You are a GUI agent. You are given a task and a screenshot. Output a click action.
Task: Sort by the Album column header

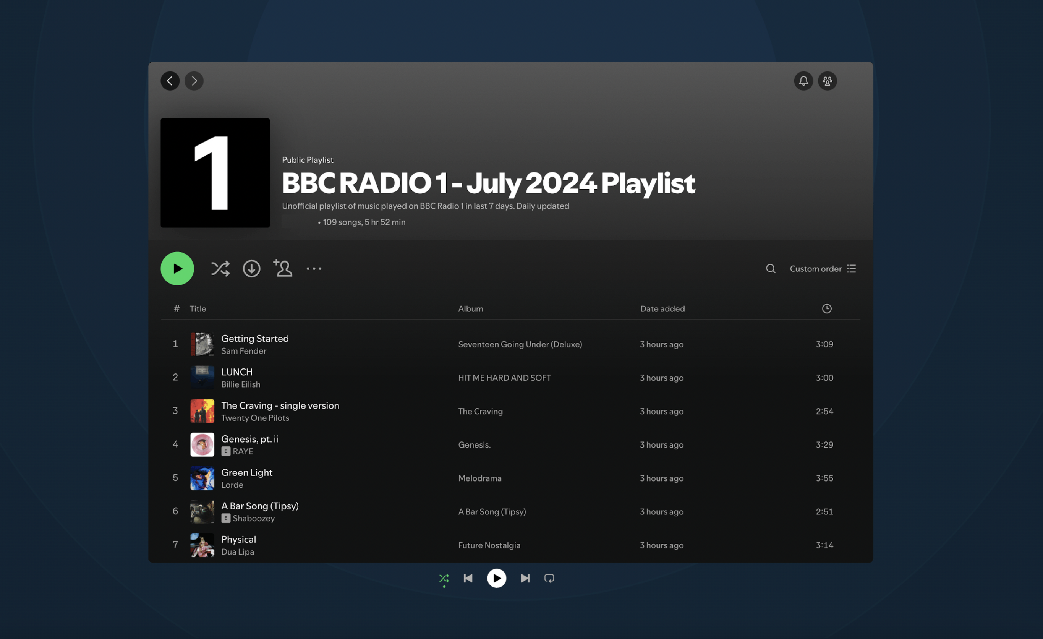tap(470, 309)
